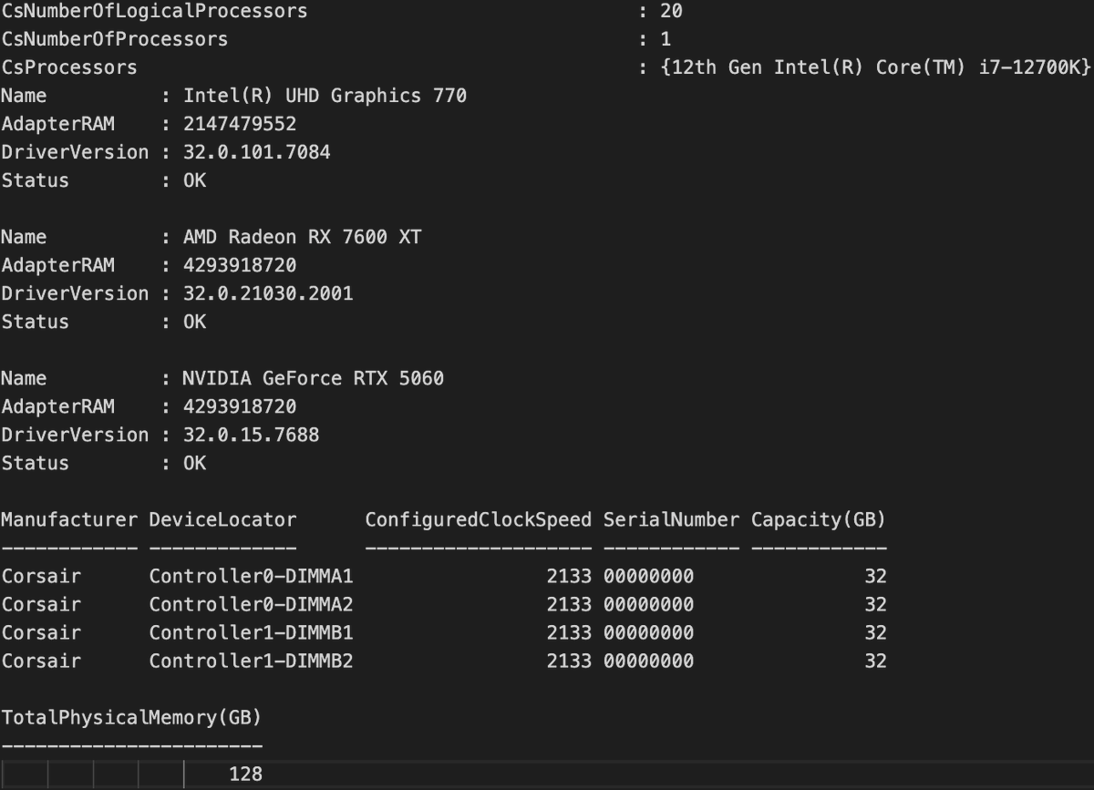The height and width of the screenshot is (790, 1094).
Task: Select Controller1-DIMMB2 device locator
Action: (x=252, y=662)
